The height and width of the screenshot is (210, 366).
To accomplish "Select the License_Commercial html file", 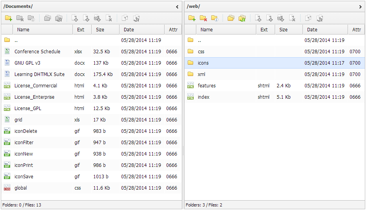I will [92, 86].
